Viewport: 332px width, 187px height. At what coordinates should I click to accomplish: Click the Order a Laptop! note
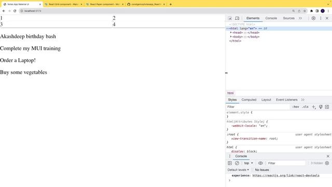tap(18, 60)
